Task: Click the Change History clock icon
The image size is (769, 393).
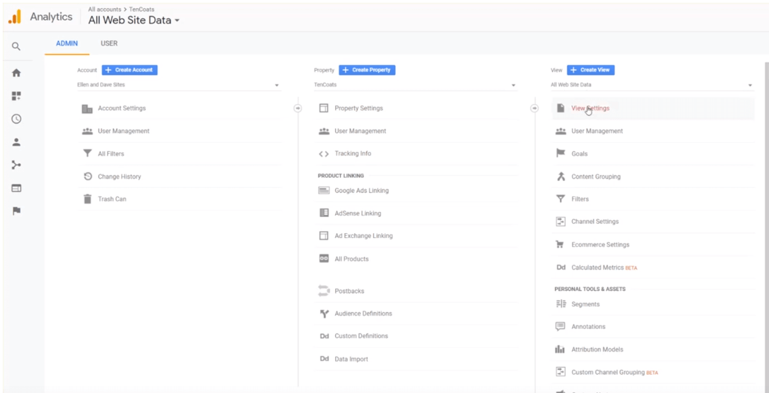Action: pyautogui.click(x=87, y=176)
